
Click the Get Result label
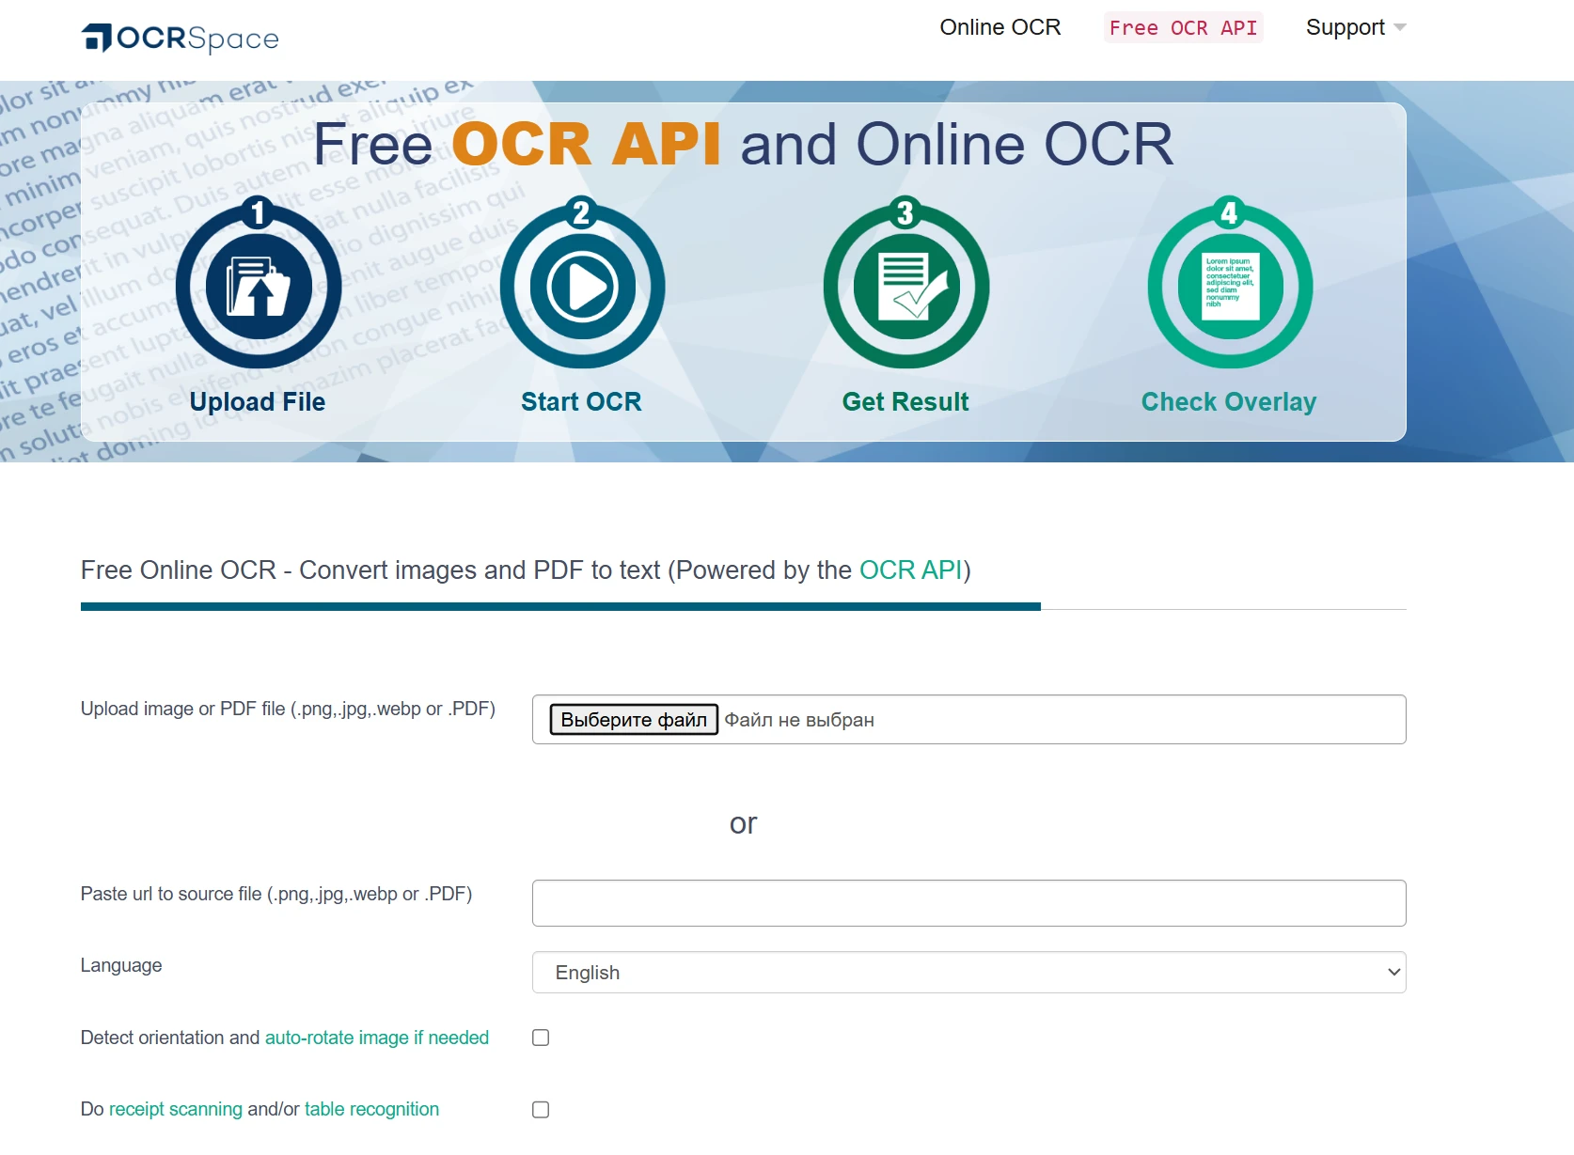coord(905,402)
